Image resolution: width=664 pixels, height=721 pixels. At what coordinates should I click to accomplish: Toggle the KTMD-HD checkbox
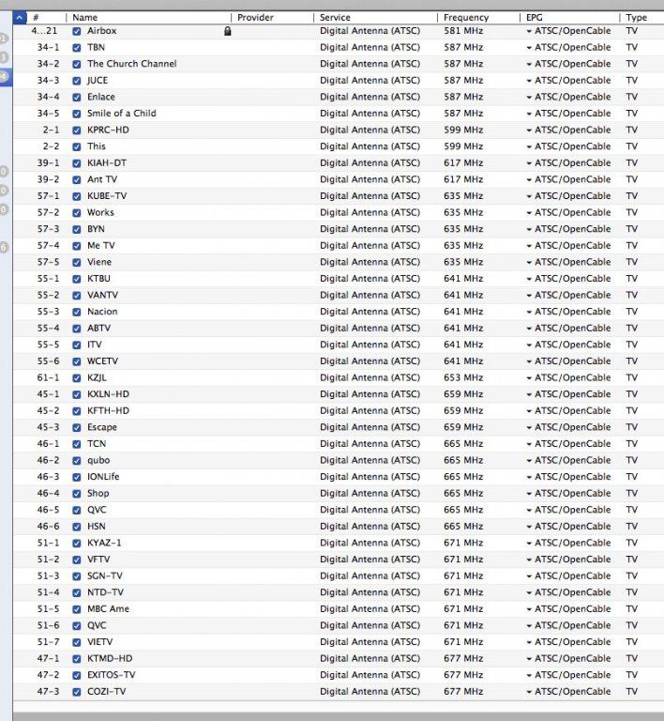(77, 659)
